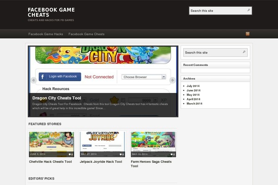The image size is (278, 185).
Task: Open the Jetpack Joyride Hack Tool link
Action: [101, 161]
